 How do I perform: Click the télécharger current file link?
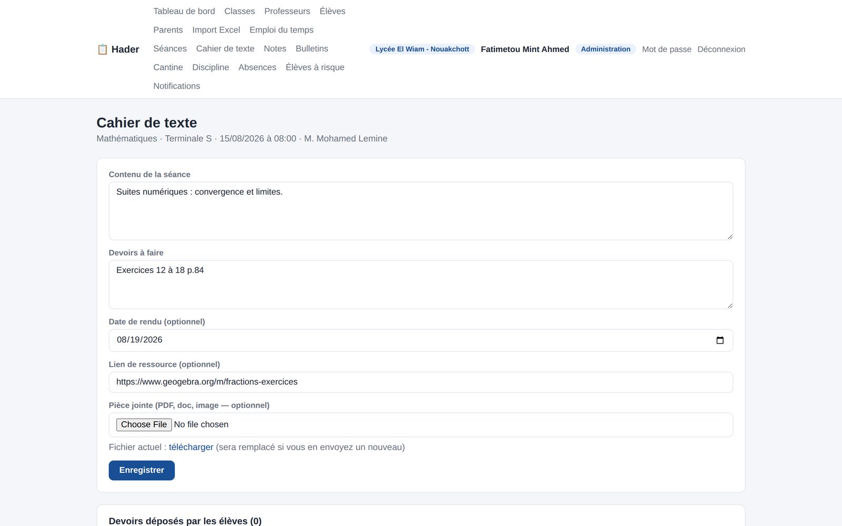point(191,447)
